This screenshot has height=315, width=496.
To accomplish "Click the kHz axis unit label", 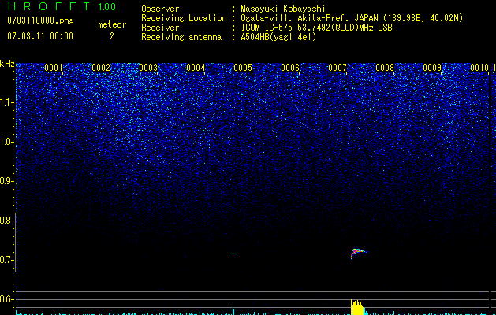I will 7,64.
